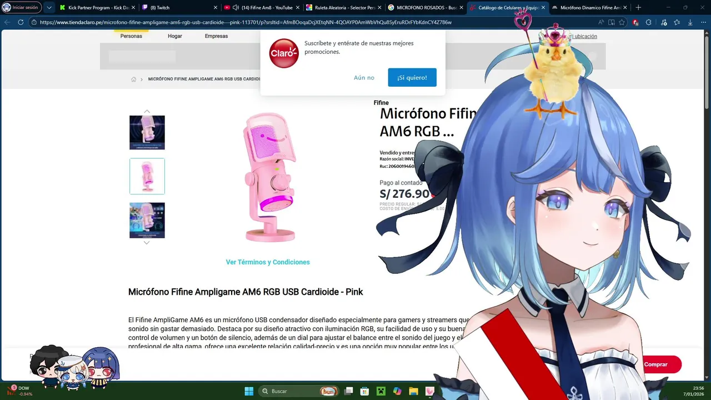Image resolution: width=711 pixels, height=400 pixels.
Task: Switch to the (8) Twitch tab
Action: pos(178,8)
